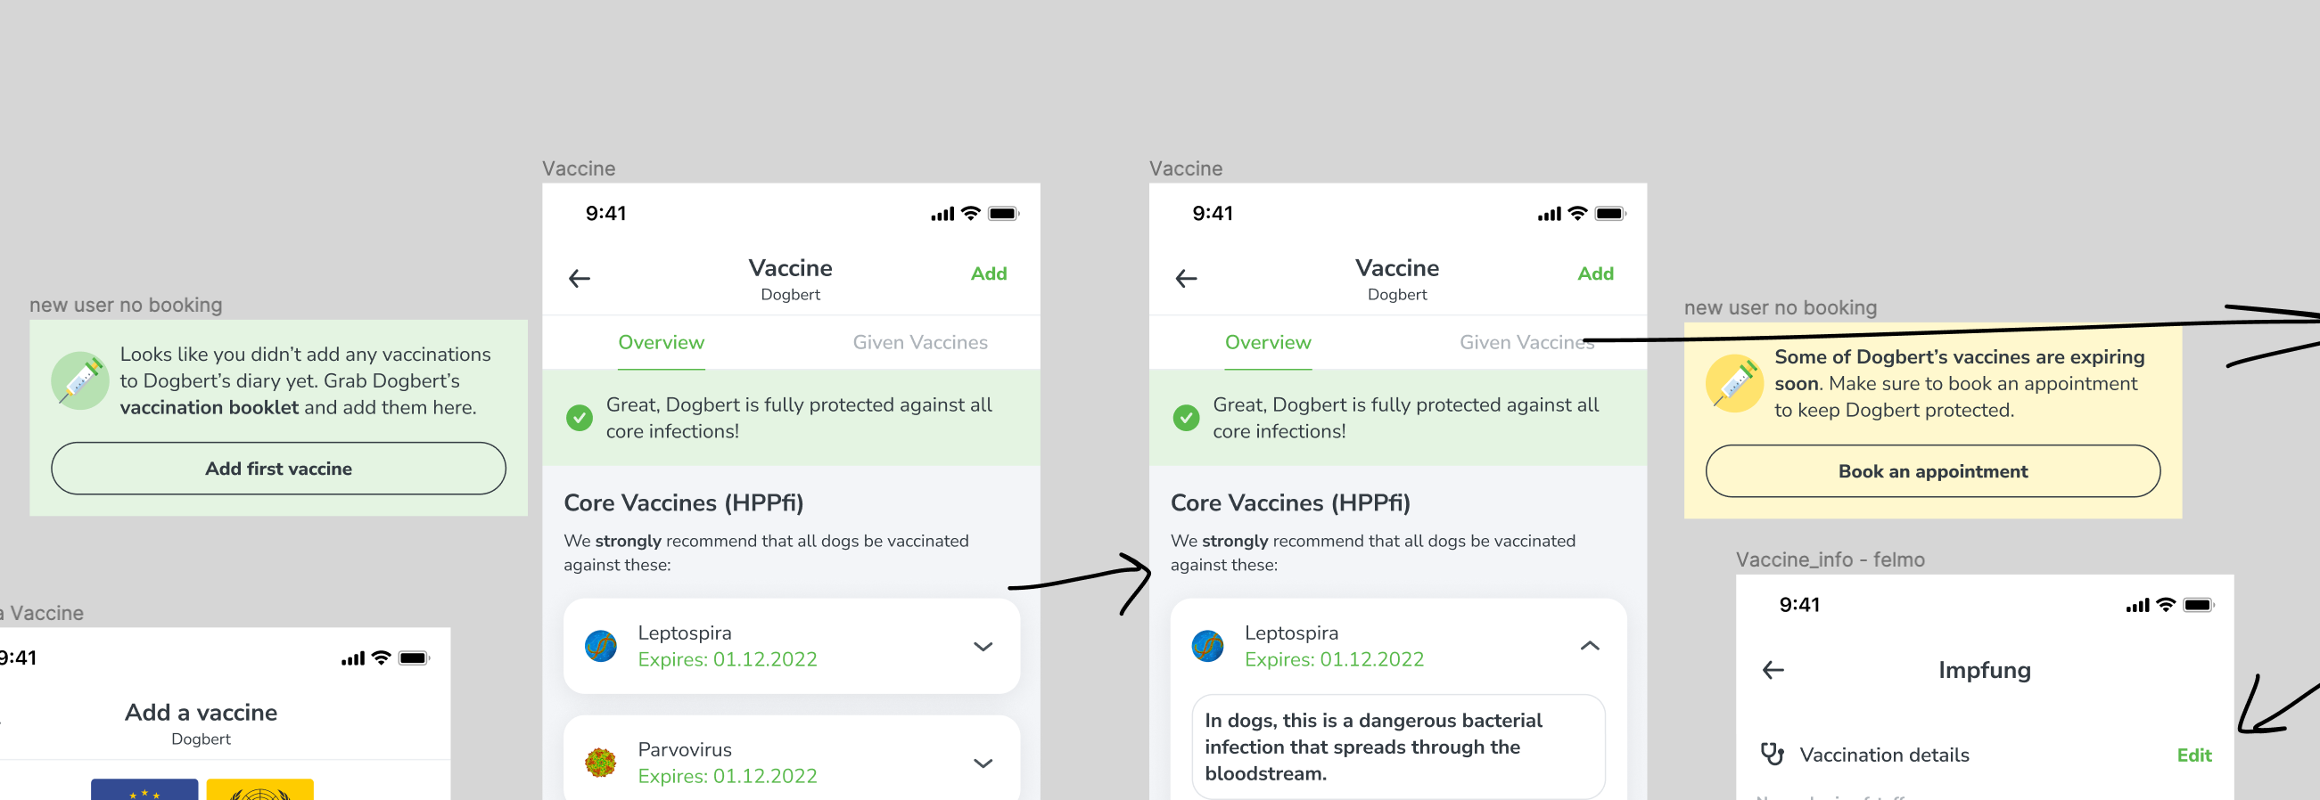Click back arrow in first Vaccine screen
This screenshot has width=2320, height=800.
(580, 279)
